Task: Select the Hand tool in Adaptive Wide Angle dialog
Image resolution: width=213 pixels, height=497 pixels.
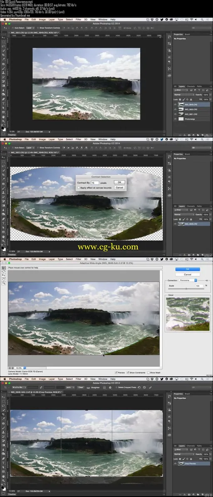Action: [x=4, y=279]
